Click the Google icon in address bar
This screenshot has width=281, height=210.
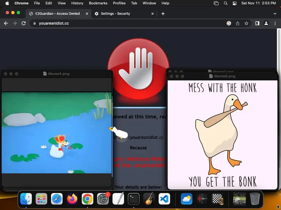tap(229, 24)
